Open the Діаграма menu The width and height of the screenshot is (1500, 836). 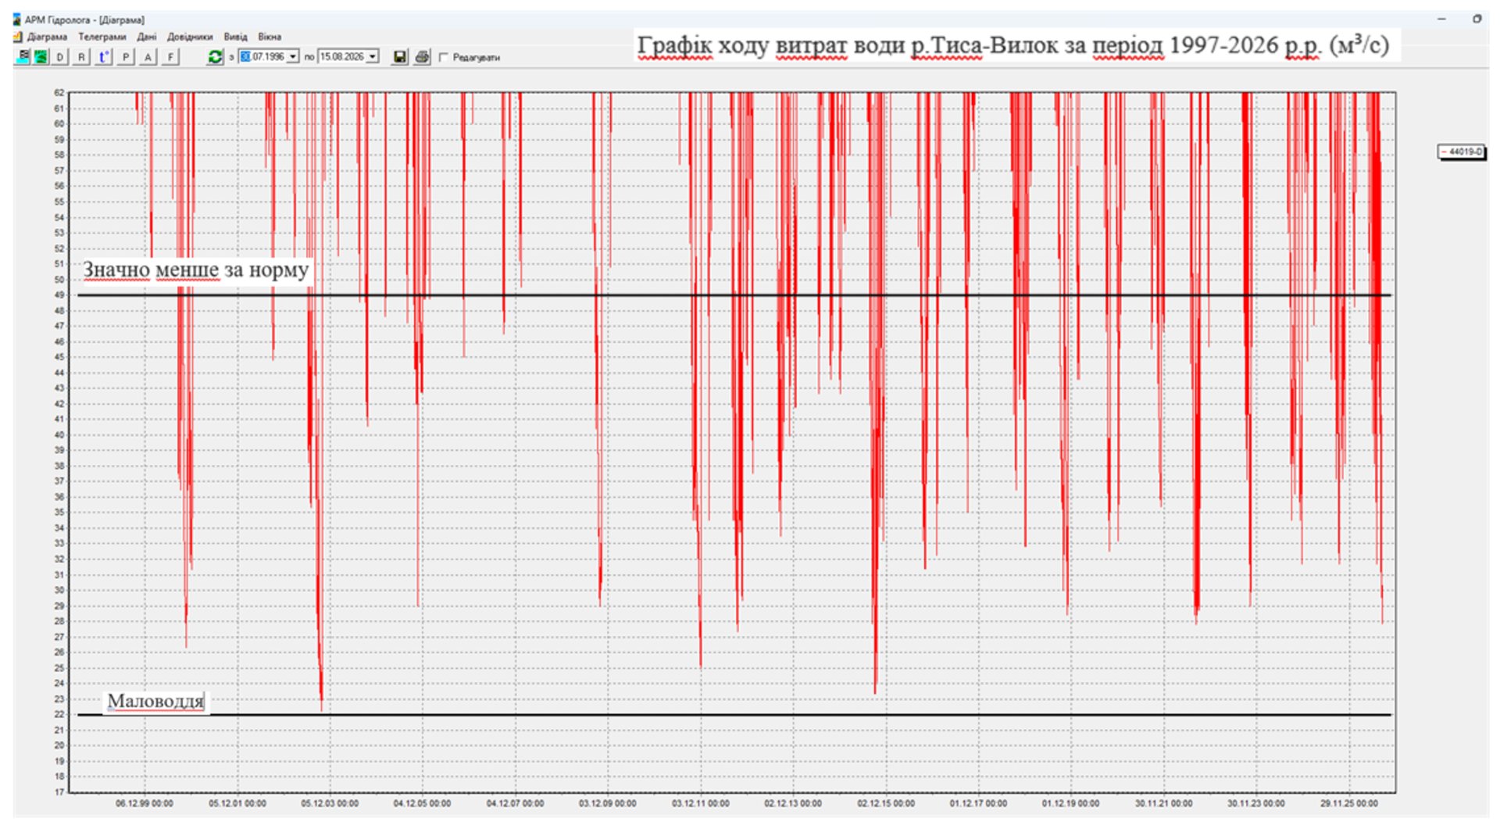coord(47,37)
